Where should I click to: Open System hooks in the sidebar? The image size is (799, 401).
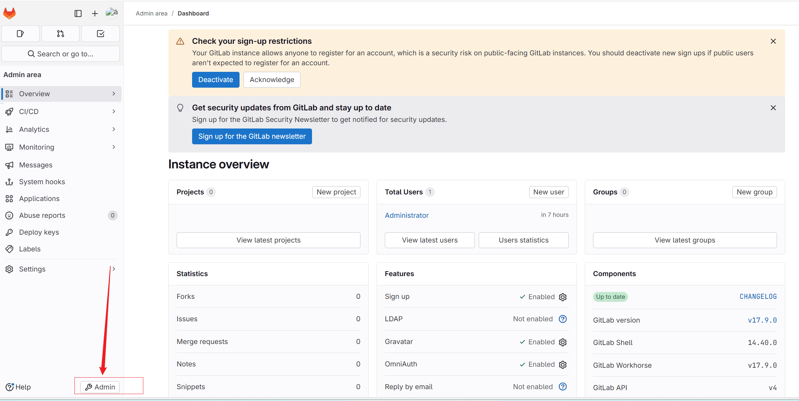pos(62,182)
